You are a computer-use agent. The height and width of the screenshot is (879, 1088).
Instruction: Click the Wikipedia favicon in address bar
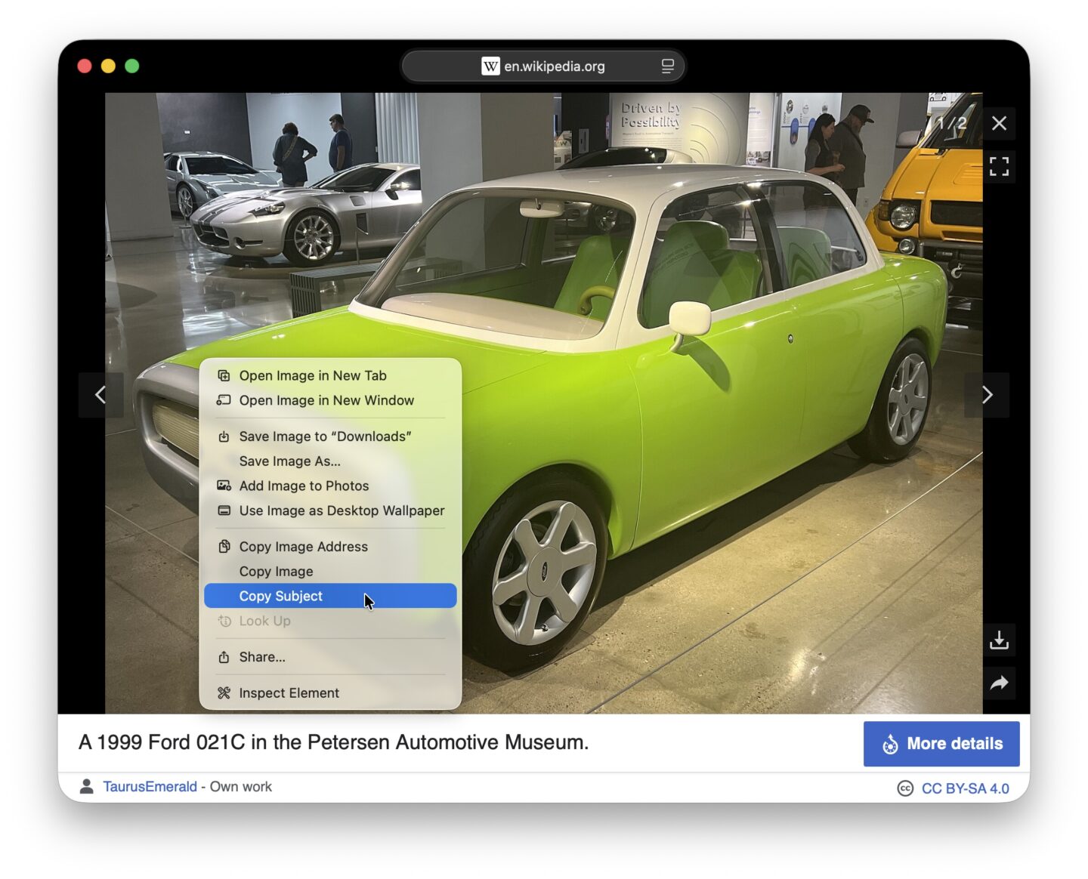click(490, 66)
